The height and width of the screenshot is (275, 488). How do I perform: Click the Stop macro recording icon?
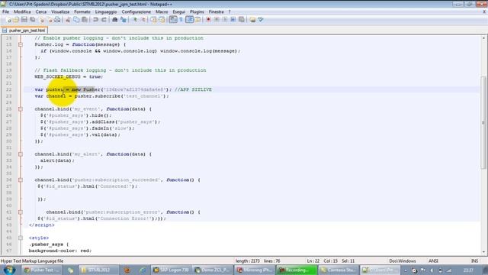217,20
